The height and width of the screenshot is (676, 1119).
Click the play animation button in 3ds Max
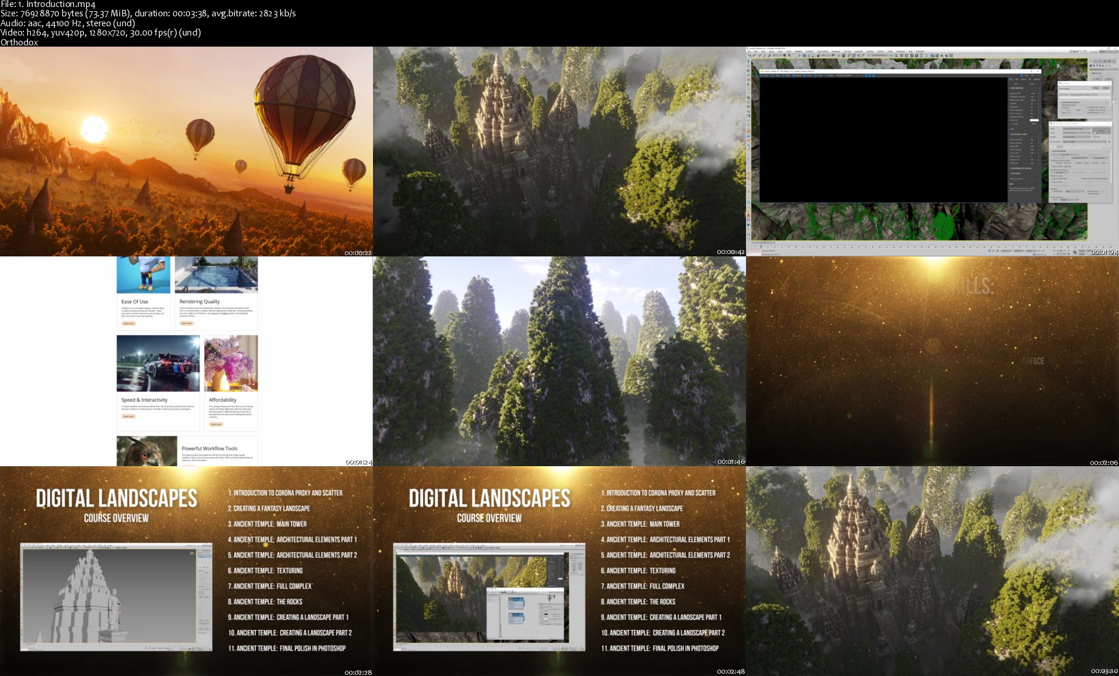1061,251
